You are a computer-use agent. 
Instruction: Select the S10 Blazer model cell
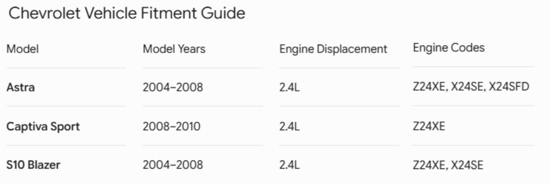click(33, 165)
